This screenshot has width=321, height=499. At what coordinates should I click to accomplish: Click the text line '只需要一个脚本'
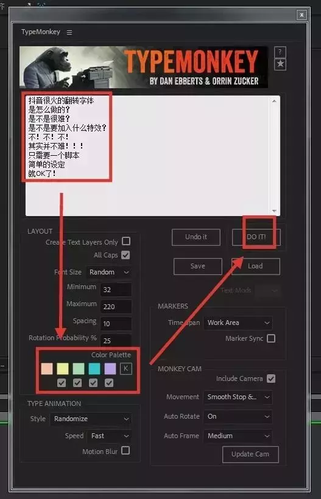point(54,156)
